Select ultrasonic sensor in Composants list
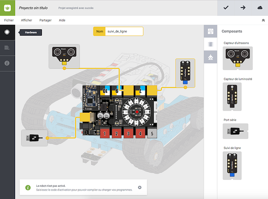 point(238,58)
